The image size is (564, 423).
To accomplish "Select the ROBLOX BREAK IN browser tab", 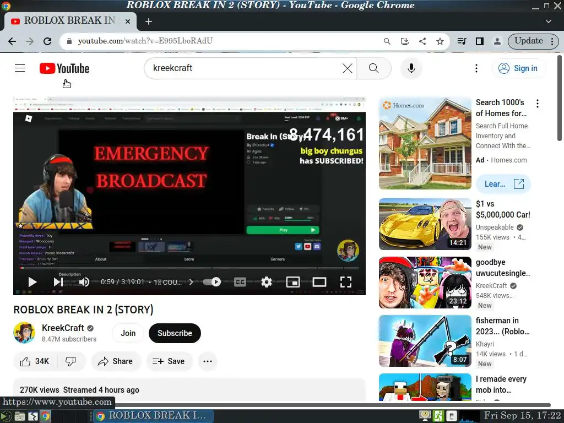I will pyautogui.click(x=70, y=21).
